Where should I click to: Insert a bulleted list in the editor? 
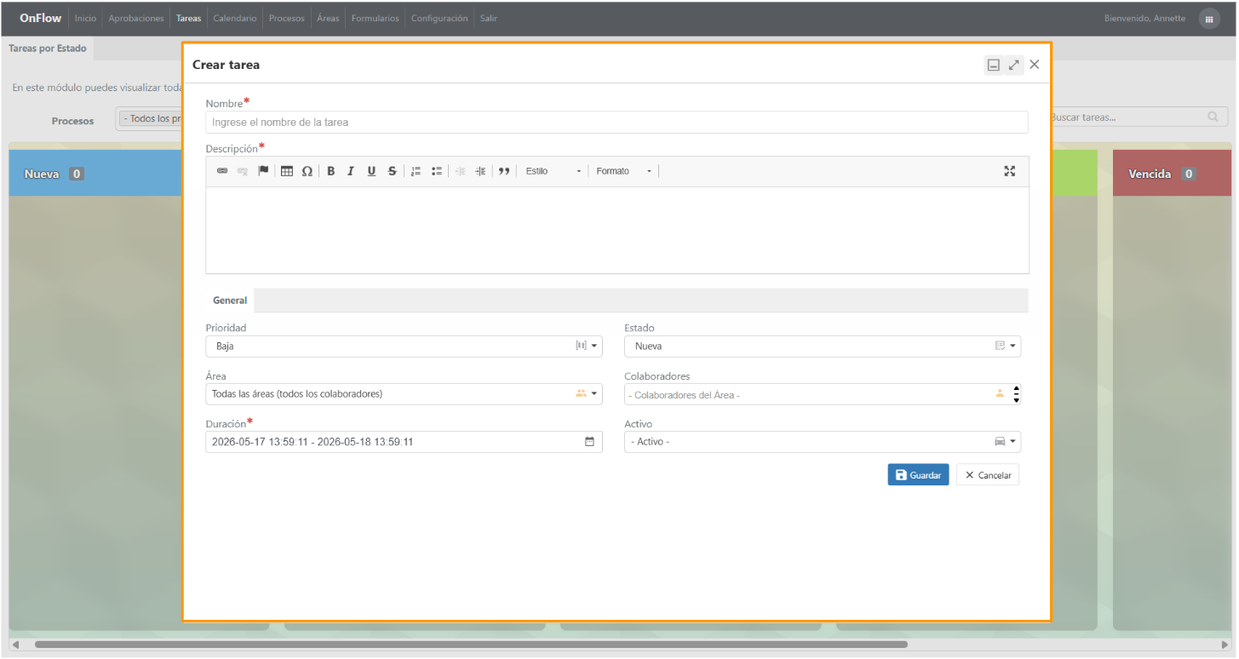point(437,171)
